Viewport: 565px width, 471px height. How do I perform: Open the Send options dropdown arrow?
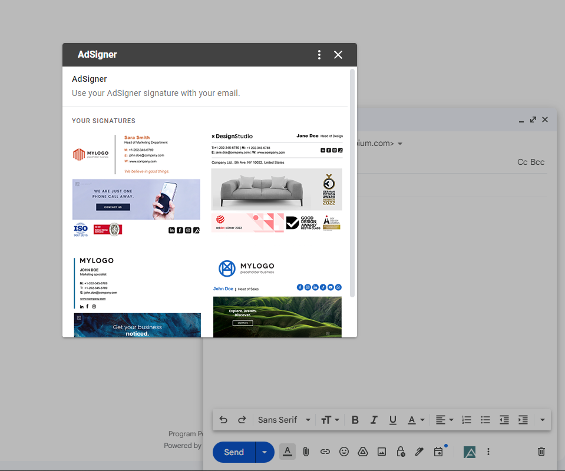tap(265, 452)
